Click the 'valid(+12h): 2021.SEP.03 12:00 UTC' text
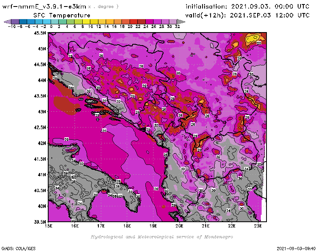Screen dimensions: 324x251 pyautogui.click(x=247, y=15)
